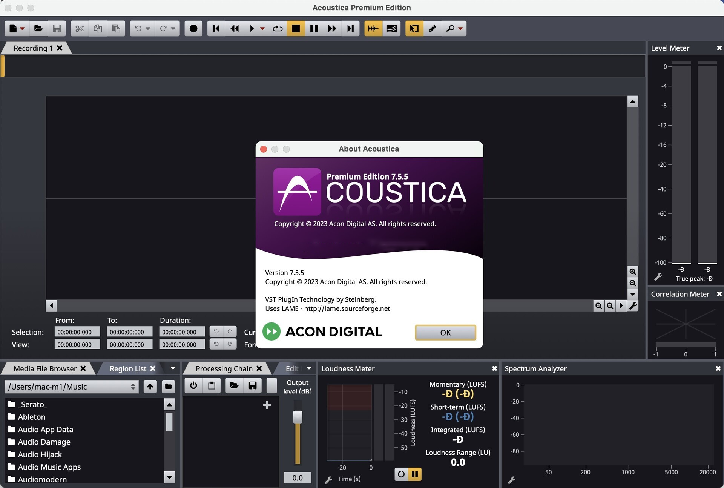The height and width of the screenshot is (488, 724).
Task: Click the Paste clipboard icon
Action: 116,28
